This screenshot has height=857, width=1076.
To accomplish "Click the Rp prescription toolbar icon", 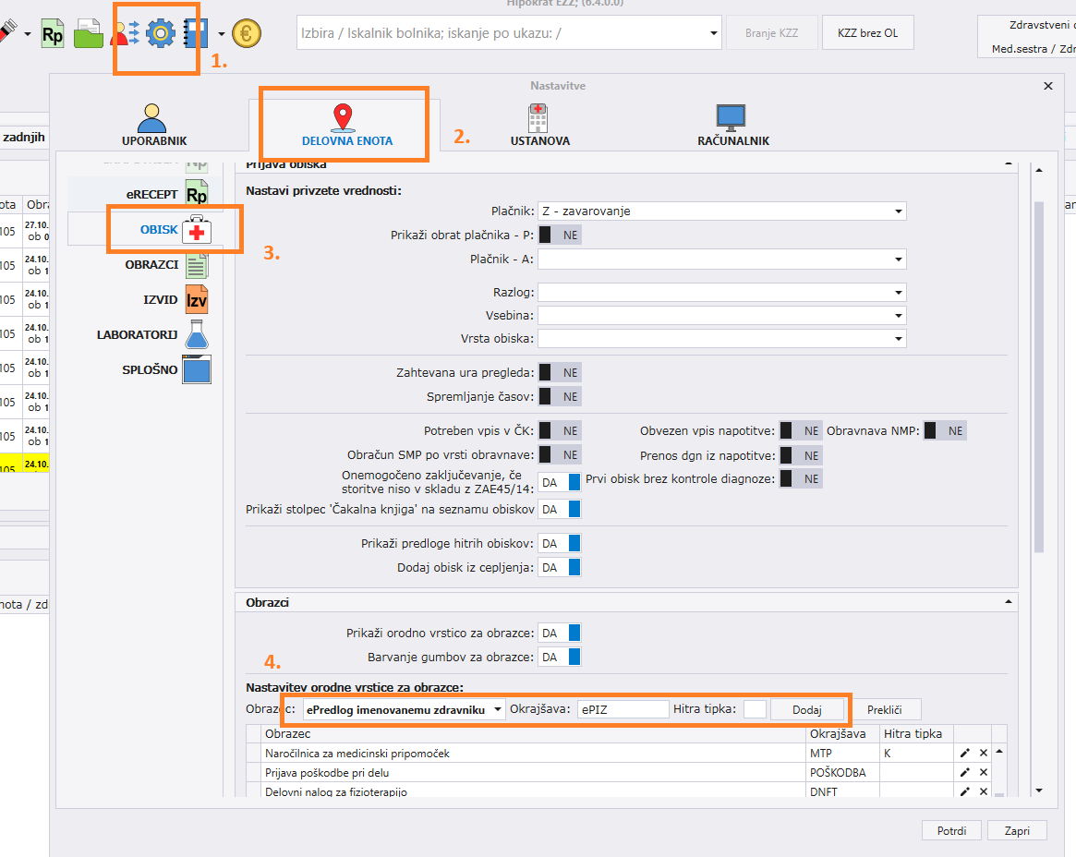I will pyautogui.click(x=53, y=34).
